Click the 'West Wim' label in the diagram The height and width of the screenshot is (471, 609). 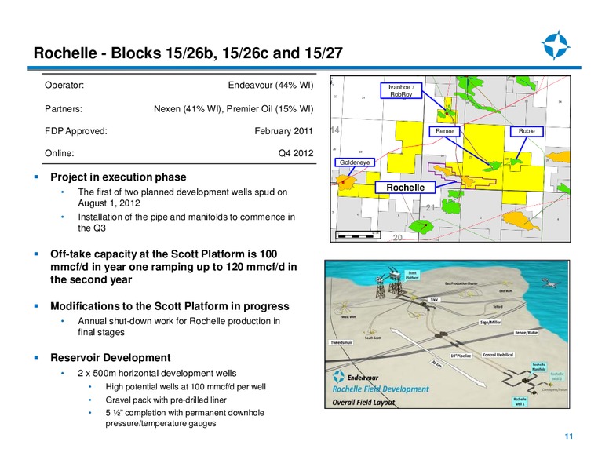348,316
